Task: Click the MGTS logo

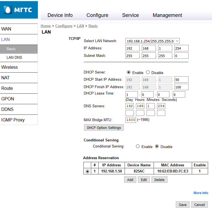Action: tap(19, 10)
